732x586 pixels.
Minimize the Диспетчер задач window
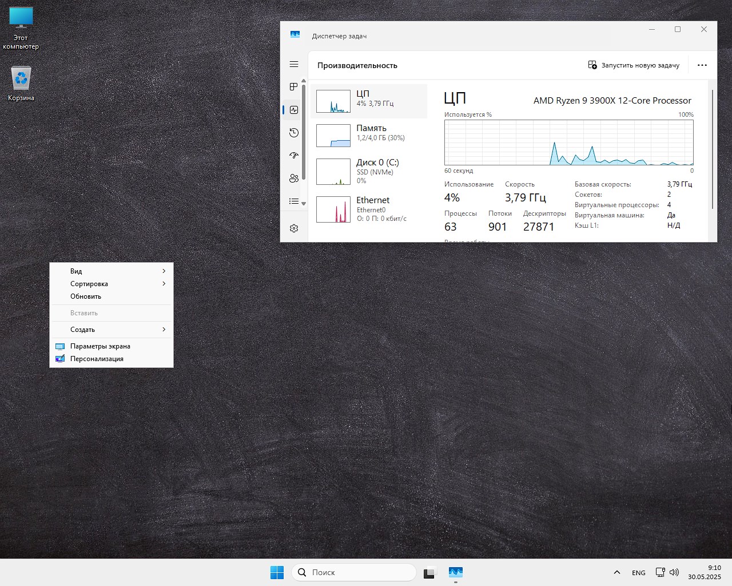(652, 29)
